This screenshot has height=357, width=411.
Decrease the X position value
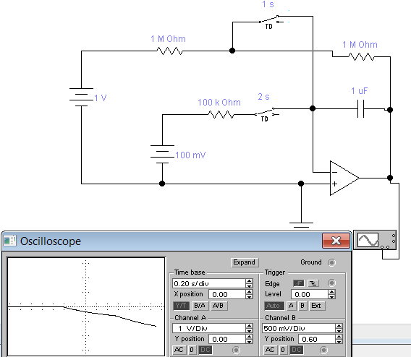tap(249, 296)
